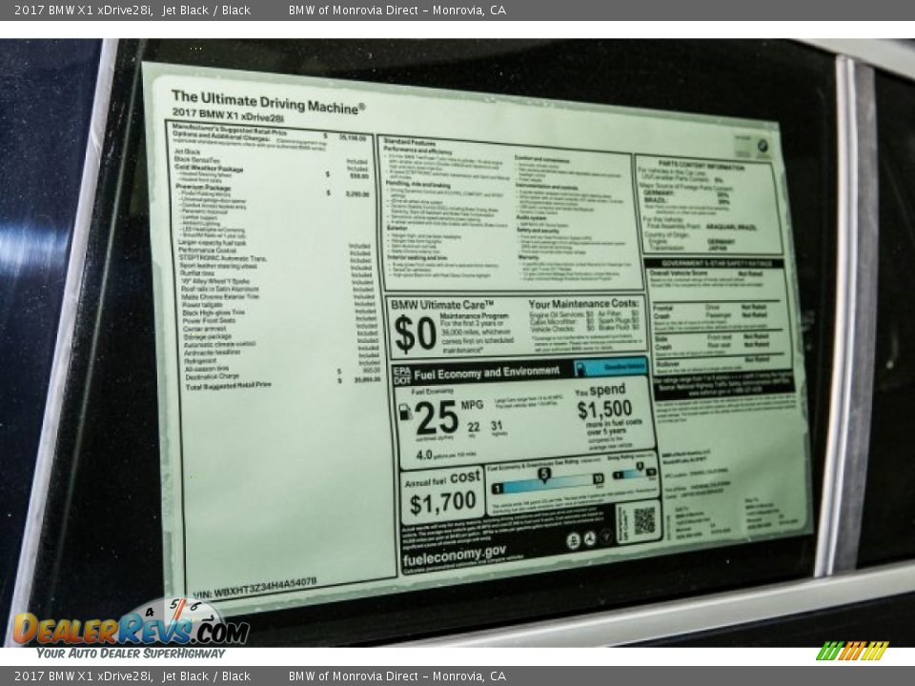
Task: Click the fuel pump icon beside 25 MPG
Action: tap(405, 412)
